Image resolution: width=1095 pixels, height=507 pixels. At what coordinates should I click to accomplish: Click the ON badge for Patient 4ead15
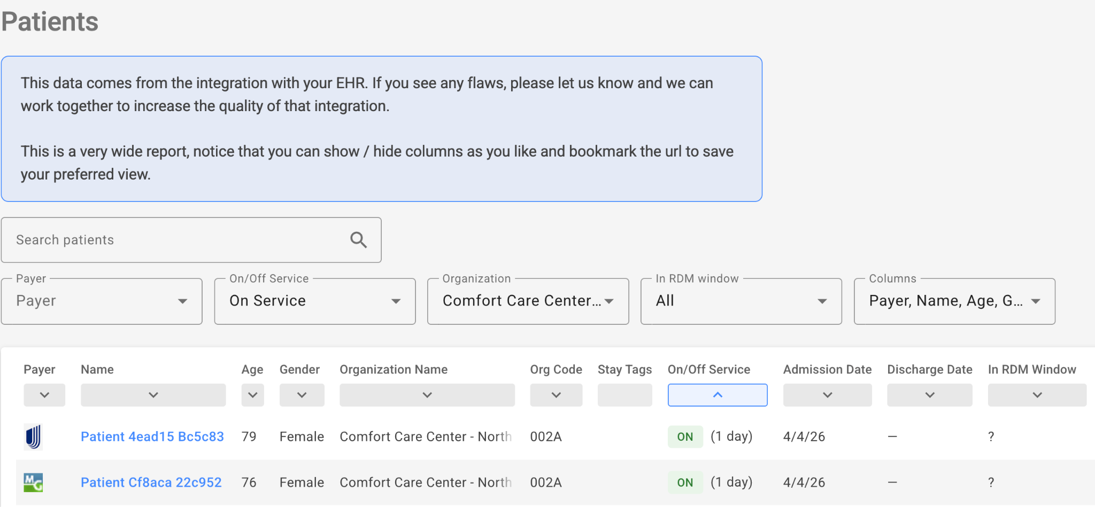point(685,436)
